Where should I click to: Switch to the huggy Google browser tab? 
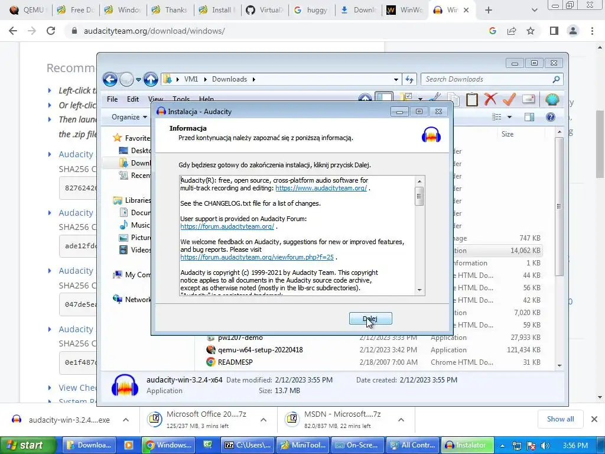coord(311,10)
